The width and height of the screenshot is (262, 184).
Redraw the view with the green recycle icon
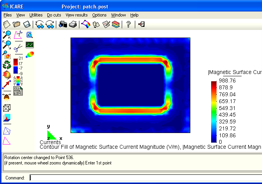[x=7, y=65]
